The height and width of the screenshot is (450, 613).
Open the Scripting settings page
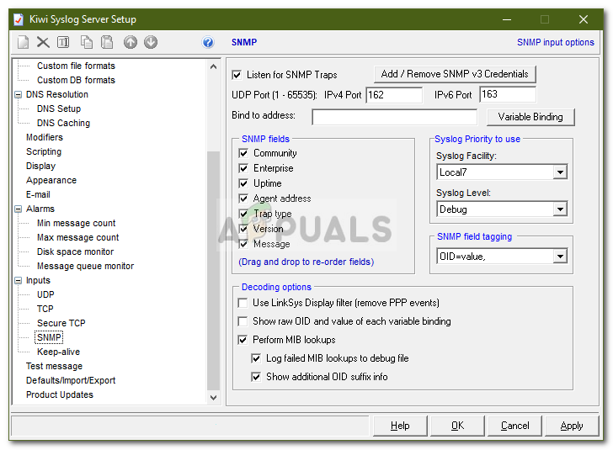[x=44, y=151]
